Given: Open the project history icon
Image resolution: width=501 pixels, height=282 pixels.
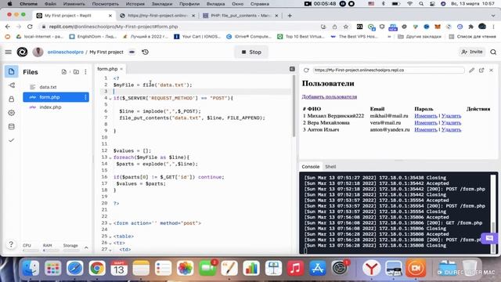Looking at the screenshot, I should [x=145, y=52].
